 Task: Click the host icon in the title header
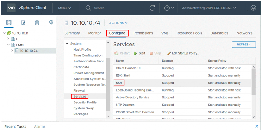(67, 23)
